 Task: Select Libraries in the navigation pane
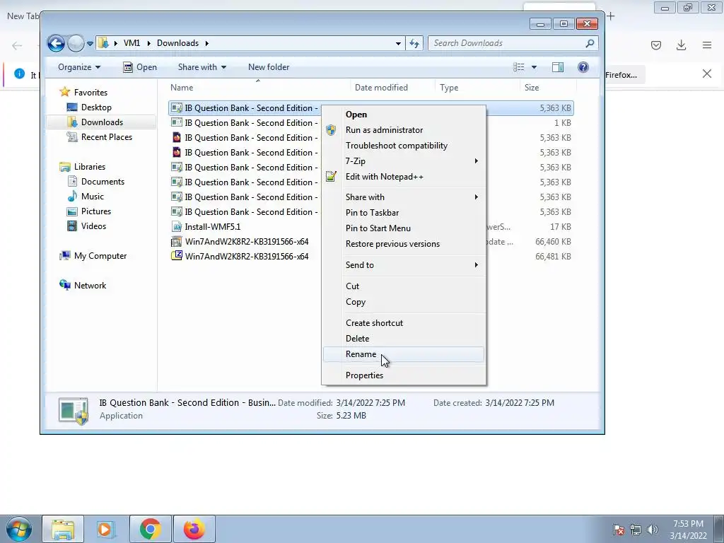point(90,167)
